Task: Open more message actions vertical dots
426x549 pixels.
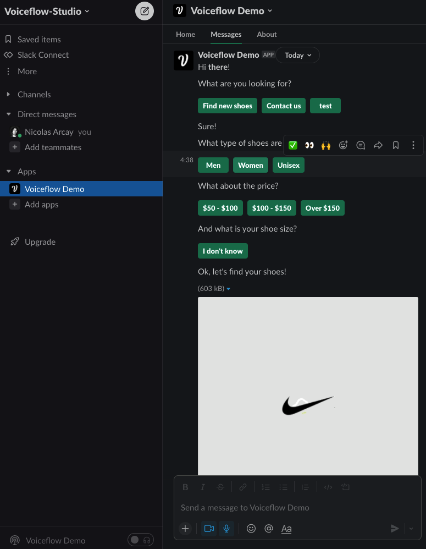Action: pos(413,145)
